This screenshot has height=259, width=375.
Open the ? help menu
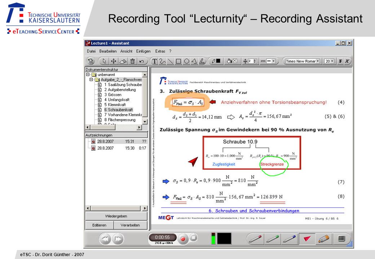170,51
